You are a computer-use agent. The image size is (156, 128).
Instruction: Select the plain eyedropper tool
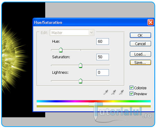pos(106,92)
